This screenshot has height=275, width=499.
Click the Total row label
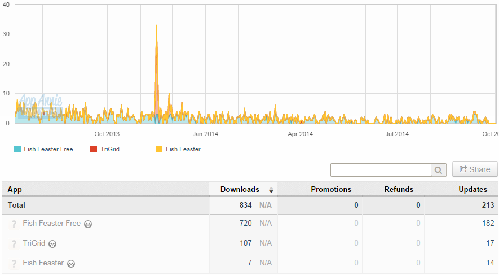(x=16, y=205)
